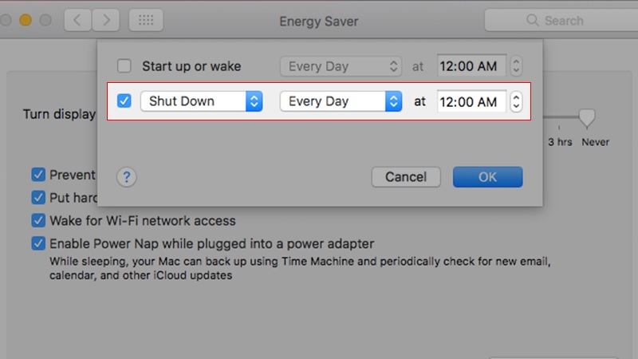
Task: Open the show-all preferences grid
Action: pyautogui.click(x=145, y=20)
